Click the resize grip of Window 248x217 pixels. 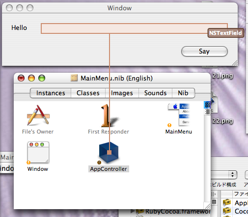(x=235, y=63)
